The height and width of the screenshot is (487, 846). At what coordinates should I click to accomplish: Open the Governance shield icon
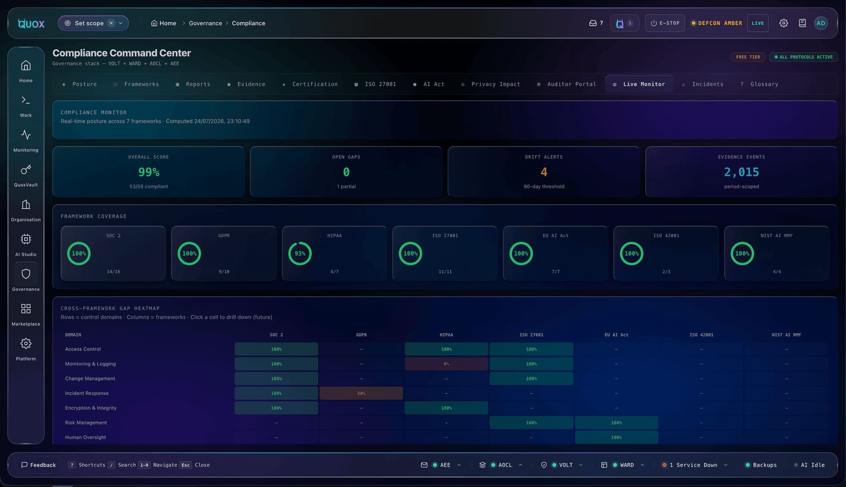point(25,274)
